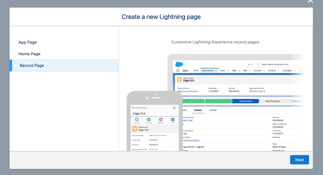Open the App Launcher dots grid icon

[x=178, y=71]
